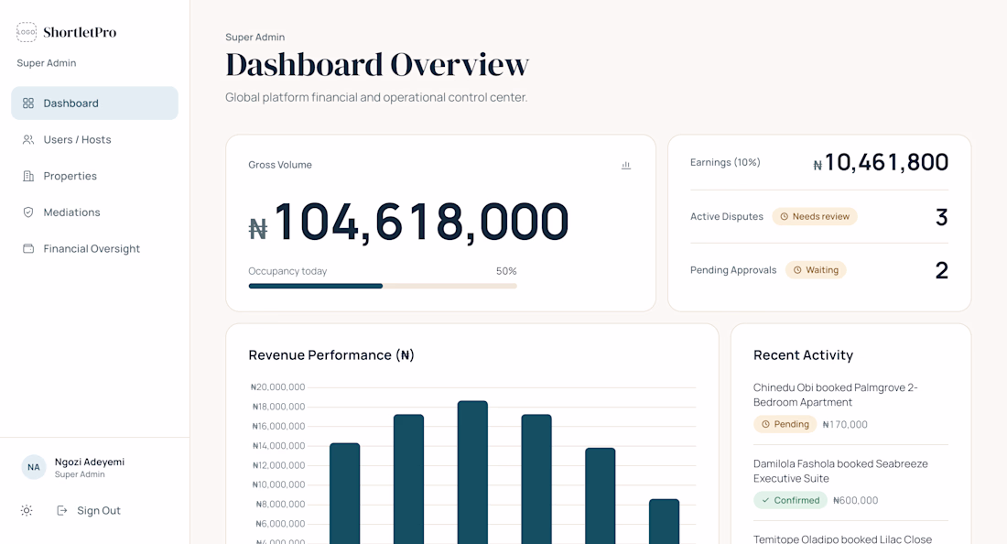Viewport: 1007px width, 544px height.
Task: Click the tallest bar in Revenue Performance chart
Action: (472, 472)
